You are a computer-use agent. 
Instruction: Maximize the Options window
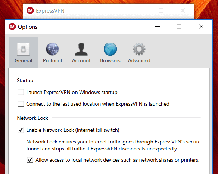(179, 27)
